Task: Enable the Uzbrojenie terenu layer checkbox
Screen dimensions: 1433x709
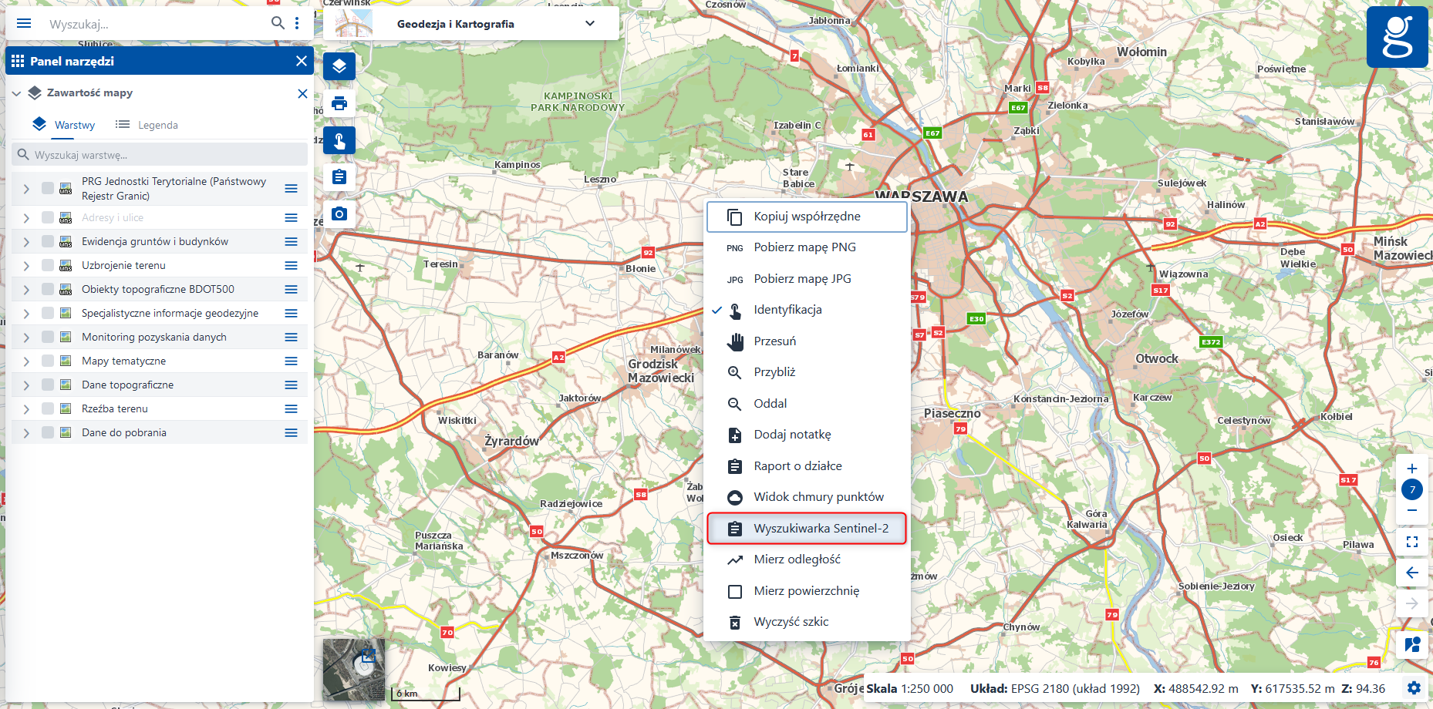Action: pyautogui.click(x=48, y=265)
